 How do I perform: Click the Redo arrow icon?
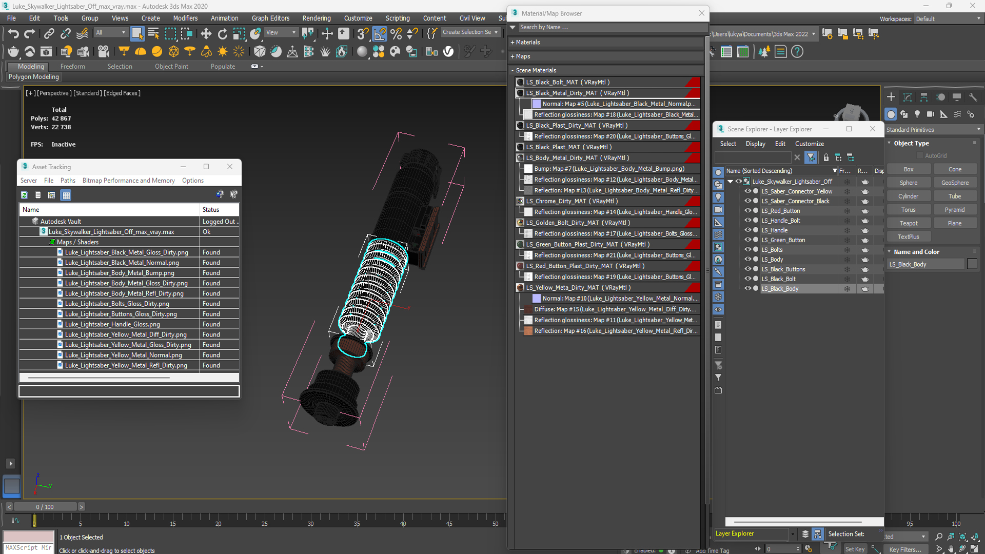[x=30, y=34]
